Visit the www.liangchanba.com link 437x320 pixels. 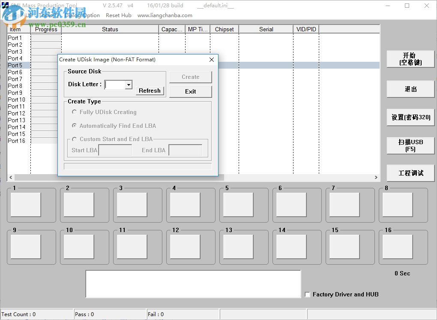[x=166, y=15]
